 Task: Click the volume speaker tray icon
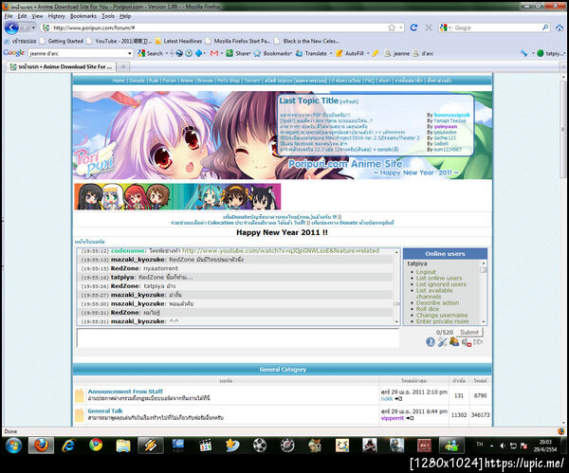[503, 446]
